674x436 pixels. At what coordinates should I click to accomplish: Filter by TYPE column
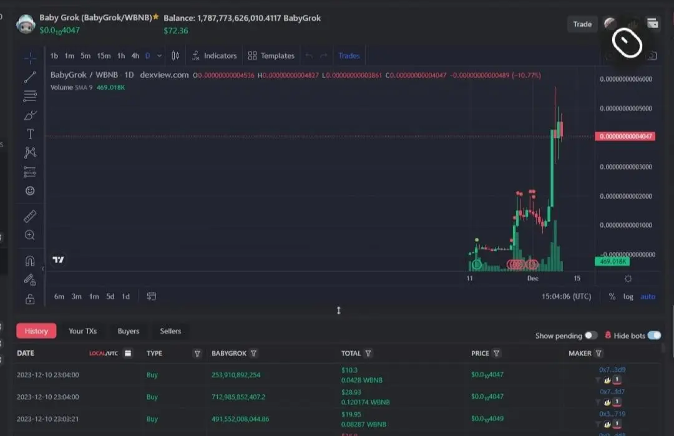pyautogui.click(x=197, y=354)
